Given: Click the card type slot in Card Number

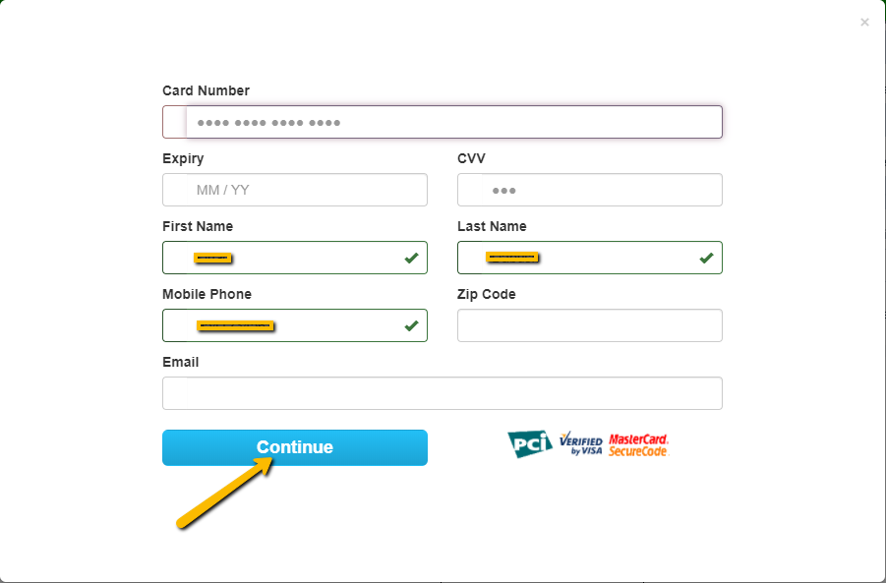Looking at the screenshot, I should (x=175, y=122).
